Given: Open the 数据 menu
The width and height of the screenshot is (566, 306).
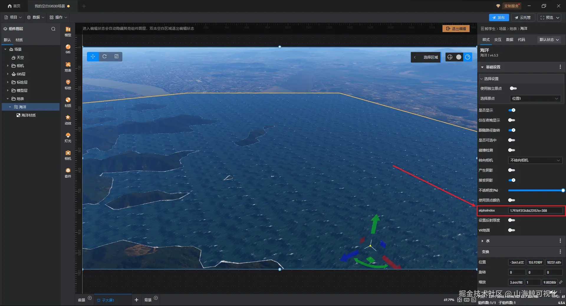Looking at the screenshot, I should [36, 17].
